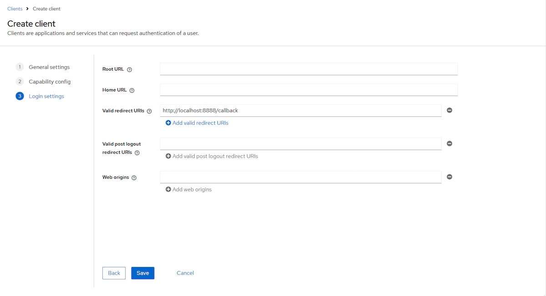Click Add valid post logout redirect URIs

pos(212,156)
